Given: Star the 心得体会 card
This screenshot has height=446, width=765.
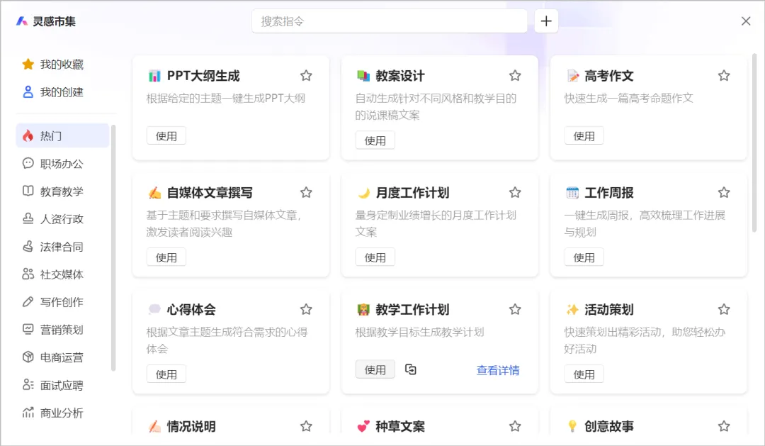Looking at the screenshot, I should pos(306,309).
